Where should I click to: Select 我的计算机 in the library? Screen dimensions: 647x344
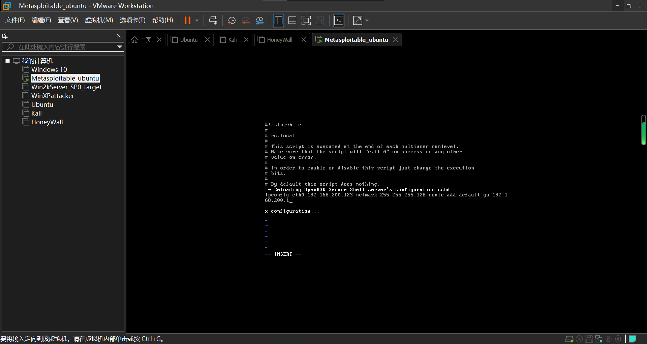coord(37,61)
